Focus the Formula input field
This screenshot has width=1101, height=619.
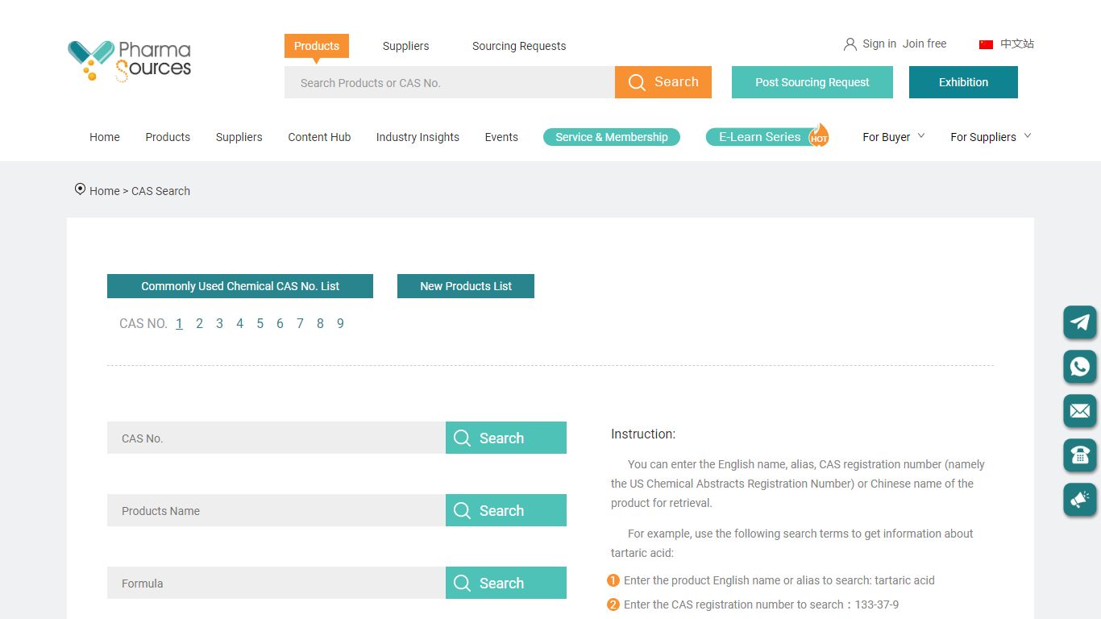coord(276,583)
